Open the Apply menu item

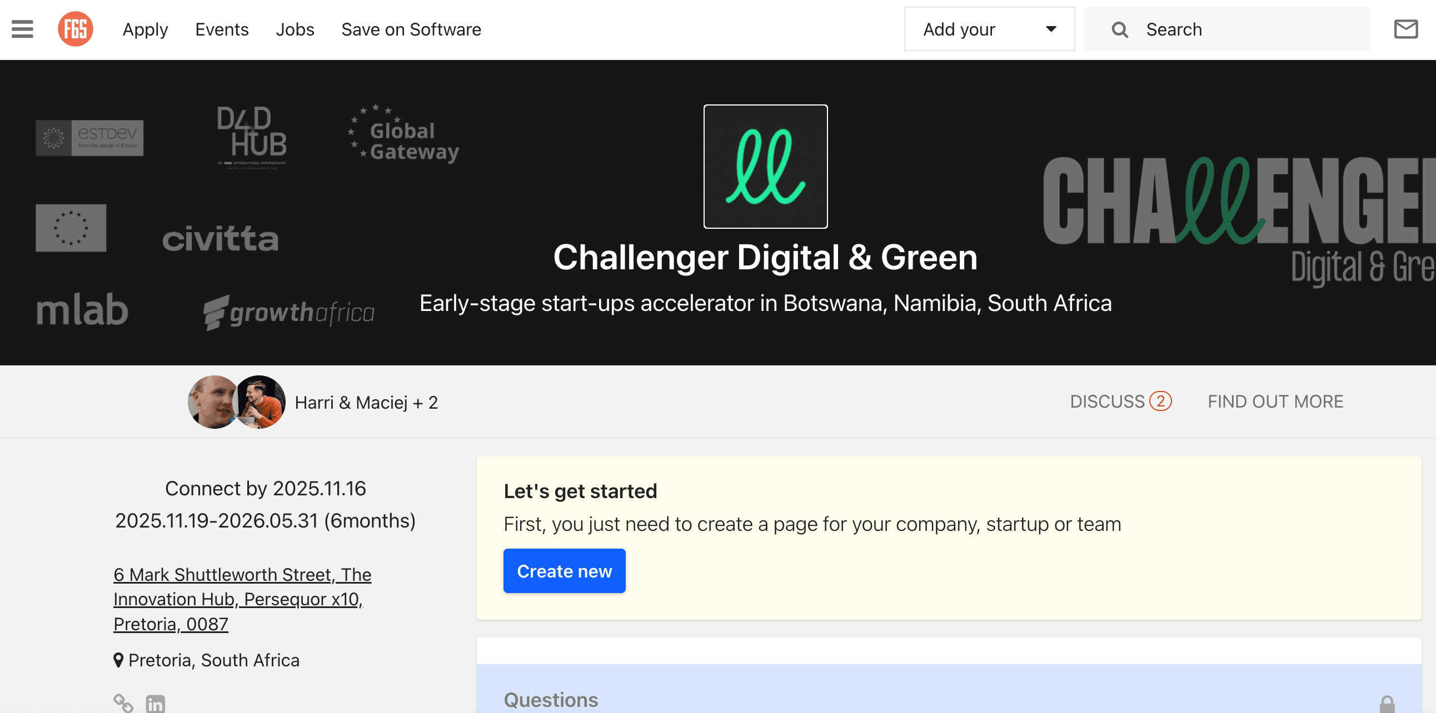(x=145, y=29)
